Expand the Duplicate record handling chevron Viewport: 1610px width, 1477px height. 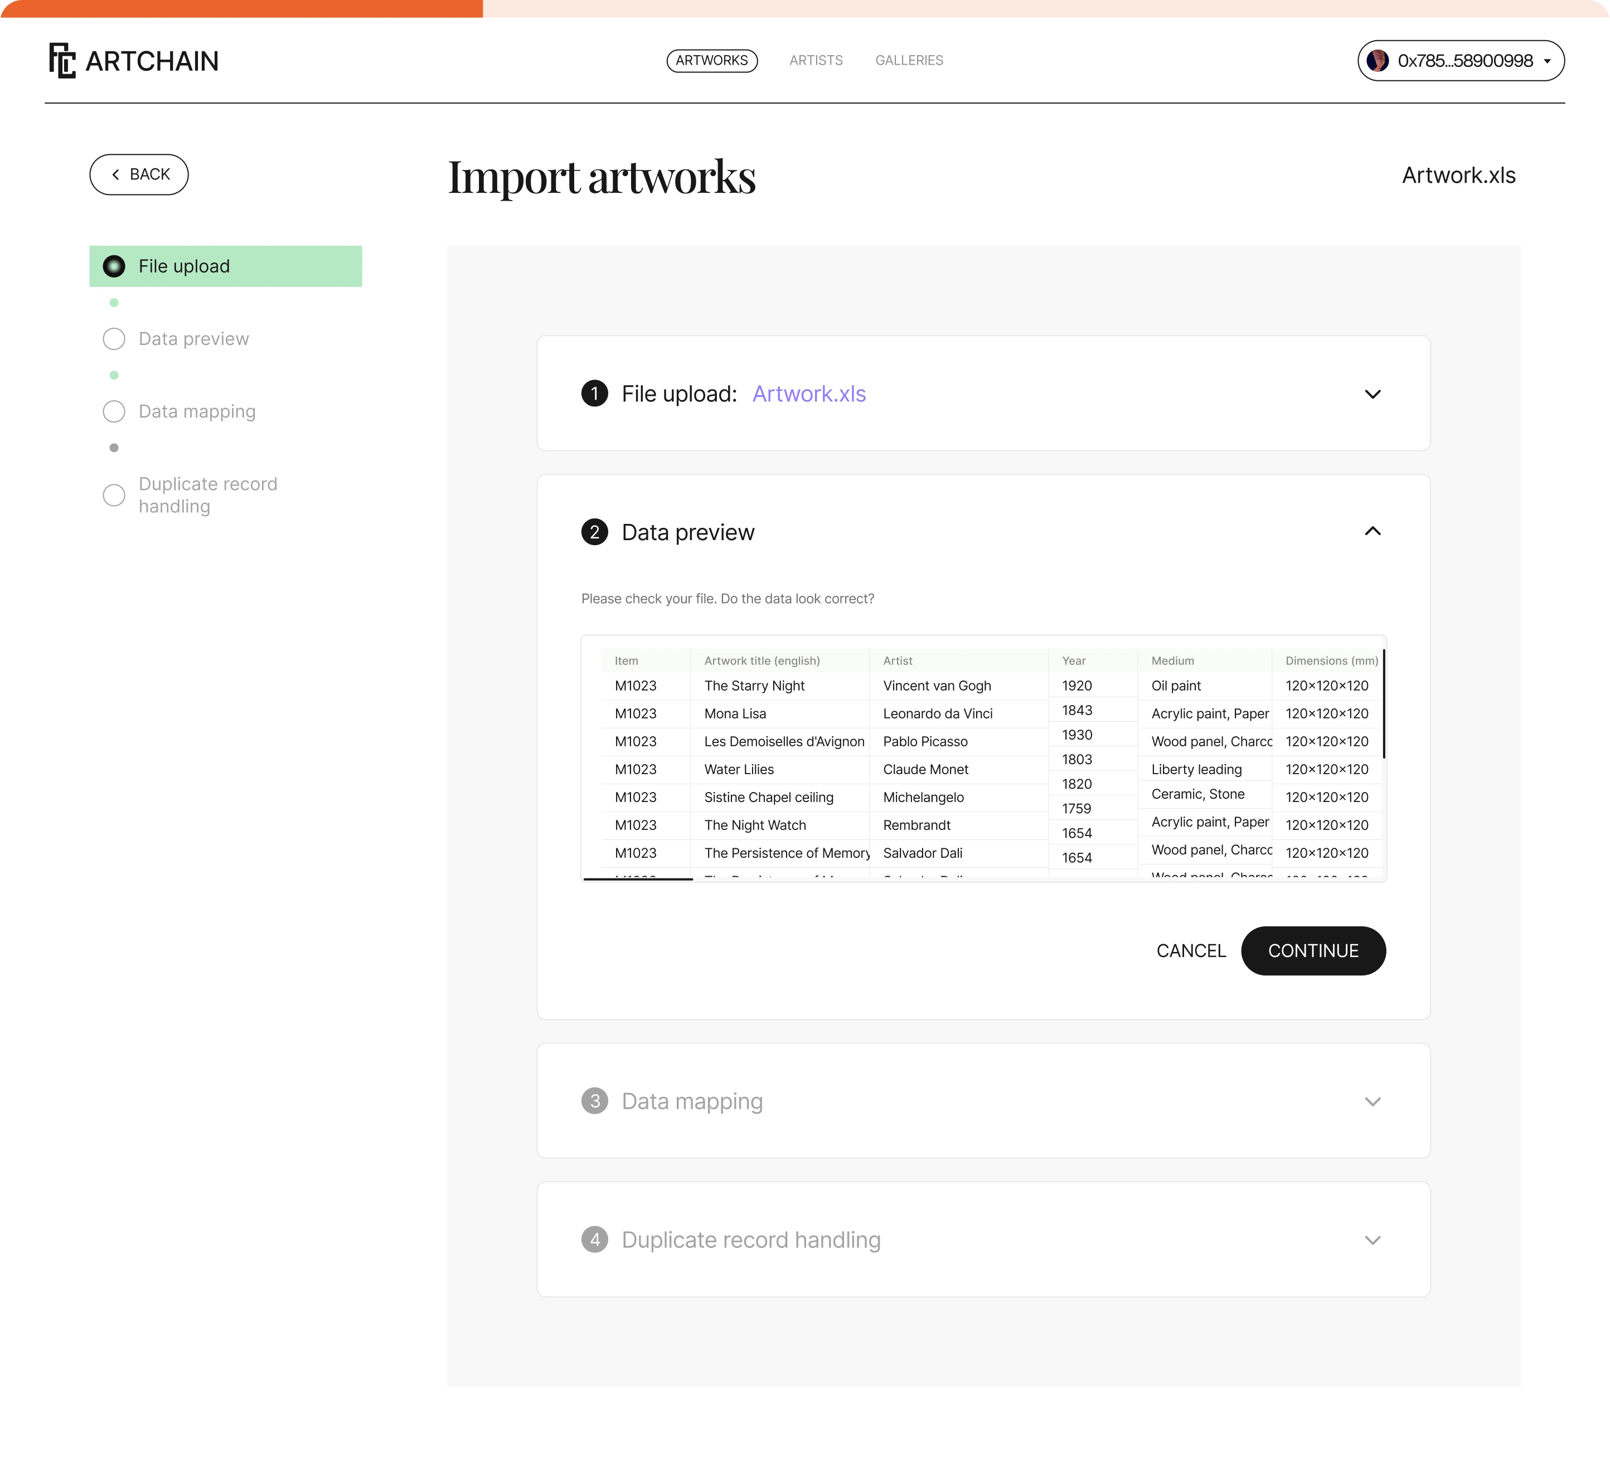coord(1373,1241)
